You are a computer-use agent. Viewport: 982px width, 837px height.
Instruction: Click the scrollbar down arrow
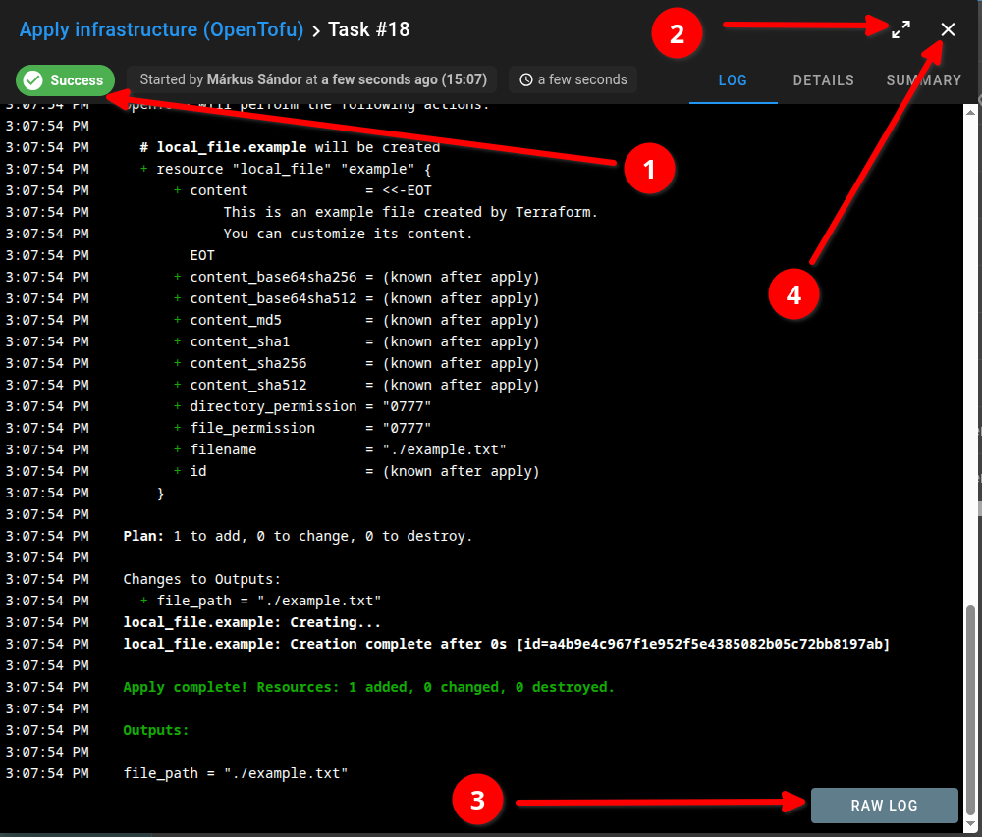coord(970,824)
